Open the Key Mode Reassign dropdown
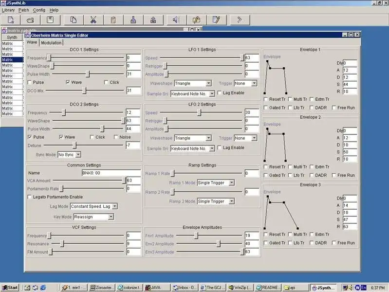Image resolution: width=389 pixels, height=292 pixels. point(93,217)
